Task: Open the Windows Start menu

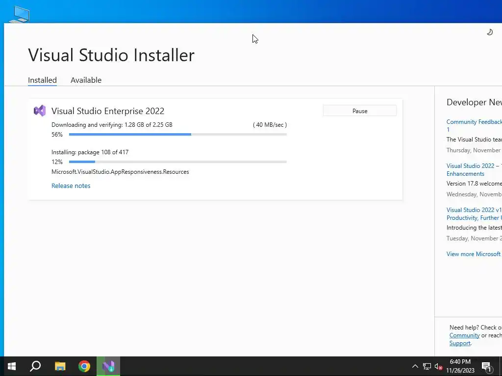Action: pos(12,366)
